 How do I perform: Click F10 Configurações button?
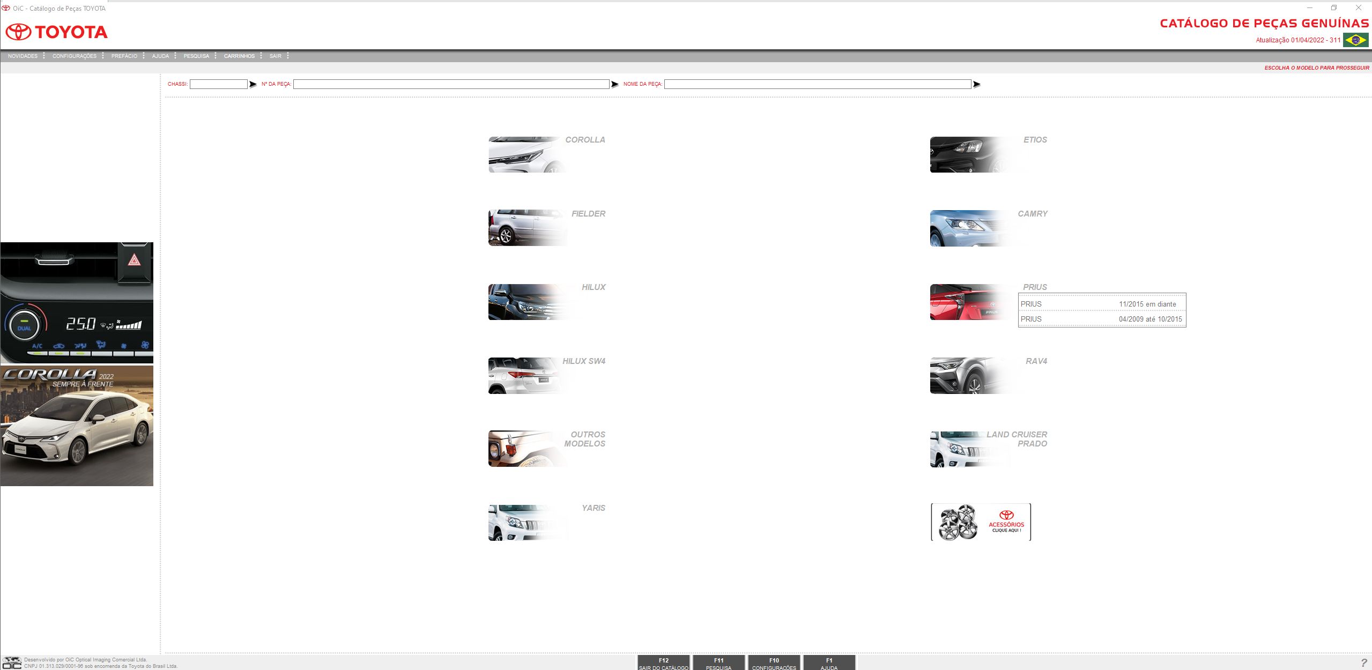point(774,663)
